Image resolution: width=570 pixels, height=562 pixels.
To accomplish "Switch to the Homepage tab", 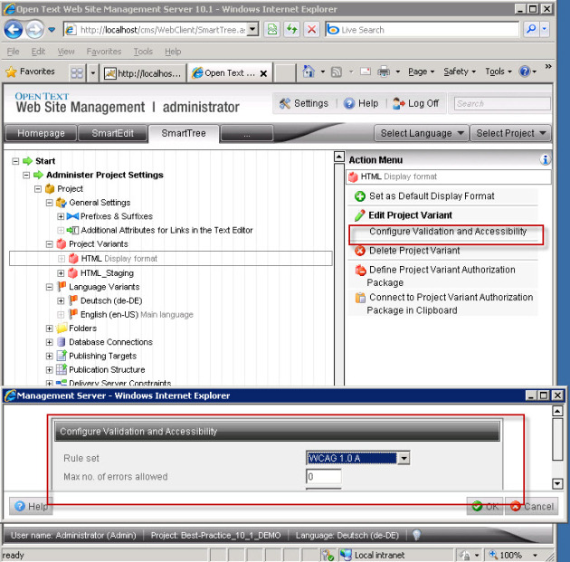I will tap(41, 133).
